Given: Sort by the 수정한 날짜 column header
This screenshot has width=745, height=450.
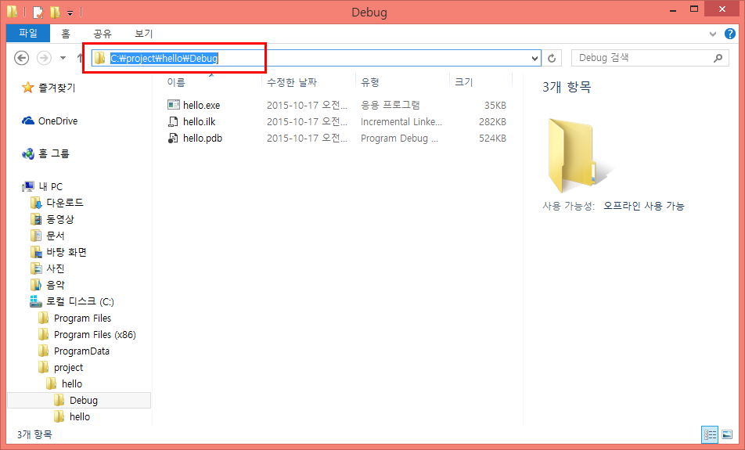Looking at the screenshot, I should (292, 82).
